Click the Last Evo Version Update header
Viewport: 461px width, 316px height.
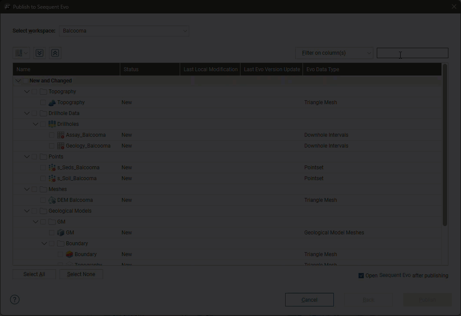272,69
